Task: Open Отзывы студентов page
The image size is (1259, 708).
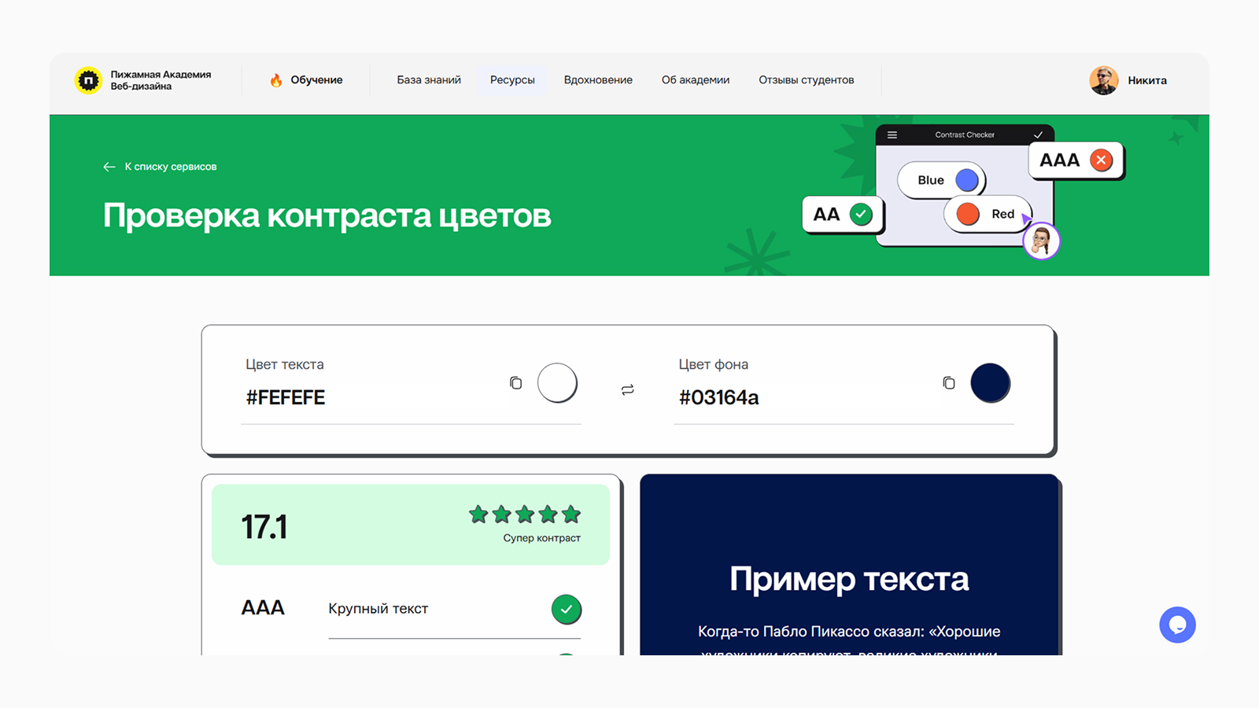Action: tap(806, 79)
